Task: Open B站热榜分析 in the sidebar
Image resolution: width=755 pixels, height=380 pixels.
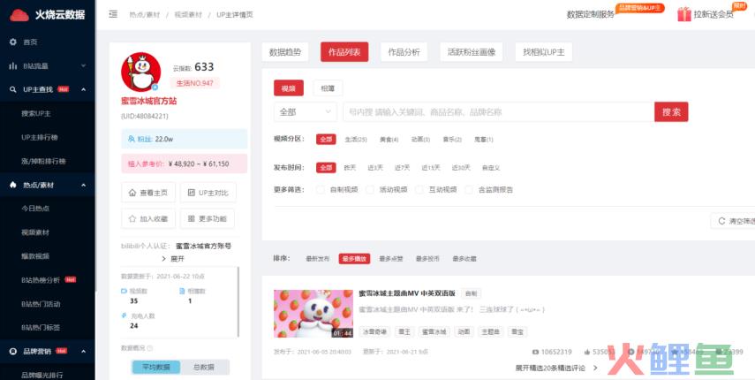Action: click(x=41, y=280)
